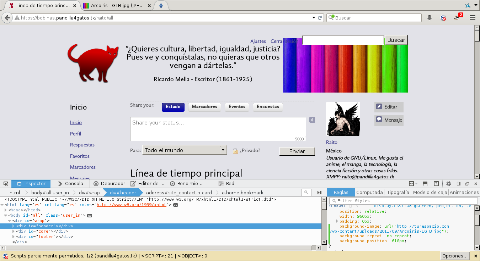
Task: Open the Ajustes link
Action: (x=258, y=41)
